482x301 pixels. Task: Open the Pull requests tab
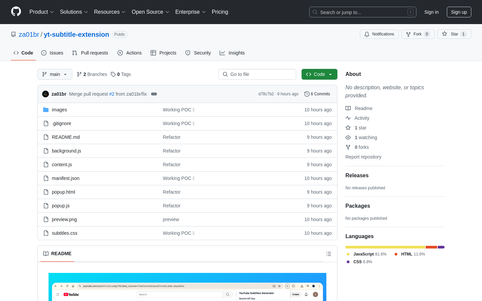click(90, 53)
